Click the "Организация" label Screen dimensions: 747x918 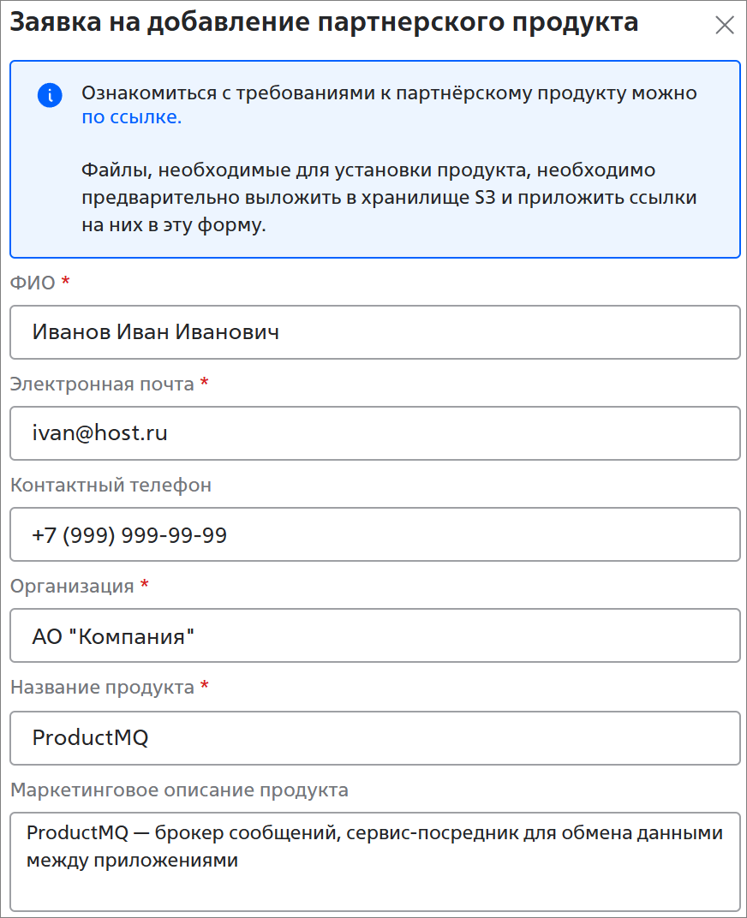72,587
